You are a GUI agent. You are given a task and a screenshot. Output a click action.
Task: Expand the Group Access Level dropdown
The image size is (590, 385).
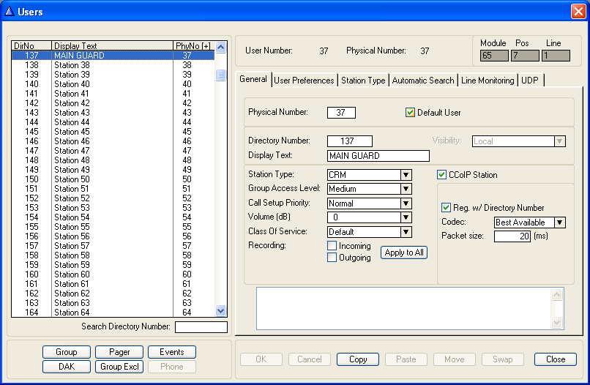click(x=406, y=189)
